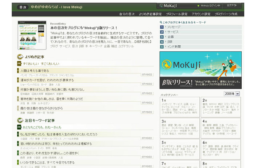Click the ログアウト logout button
Viewport: 256px width, 168px height.
[x=232, y=5]
